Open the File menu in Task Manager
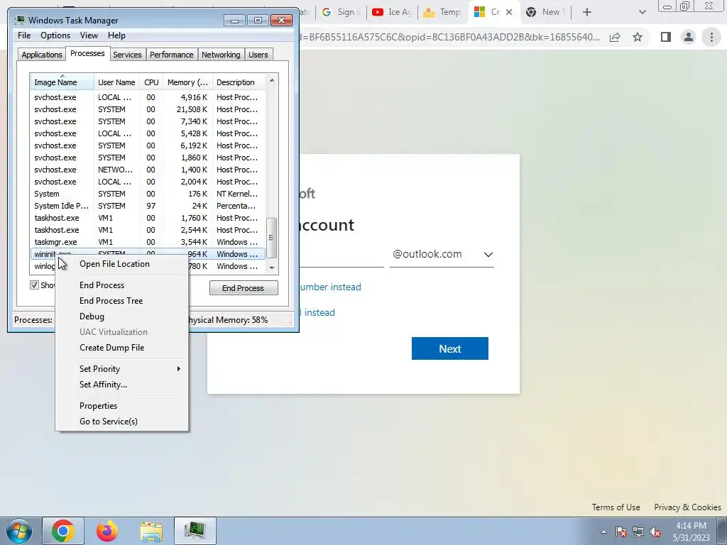 [x=24, y=35]
